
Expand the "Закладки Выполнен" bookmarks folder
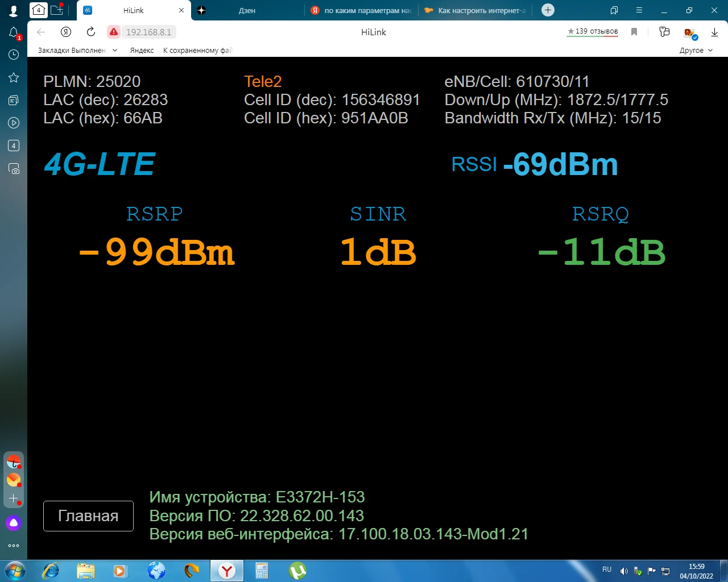(x=78, y=50)
